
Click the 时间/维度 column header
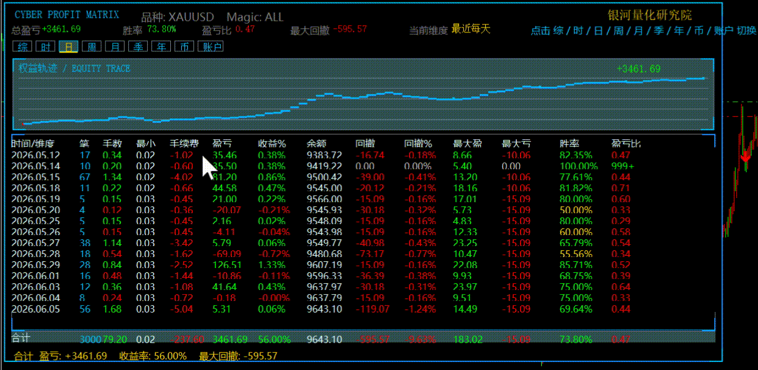[33, 144]
